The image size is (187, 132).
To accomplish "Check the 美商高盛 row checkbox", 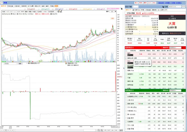I will pos(126,85).
